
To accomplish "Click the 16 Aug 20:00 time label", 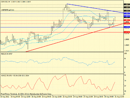I will 36,97.
